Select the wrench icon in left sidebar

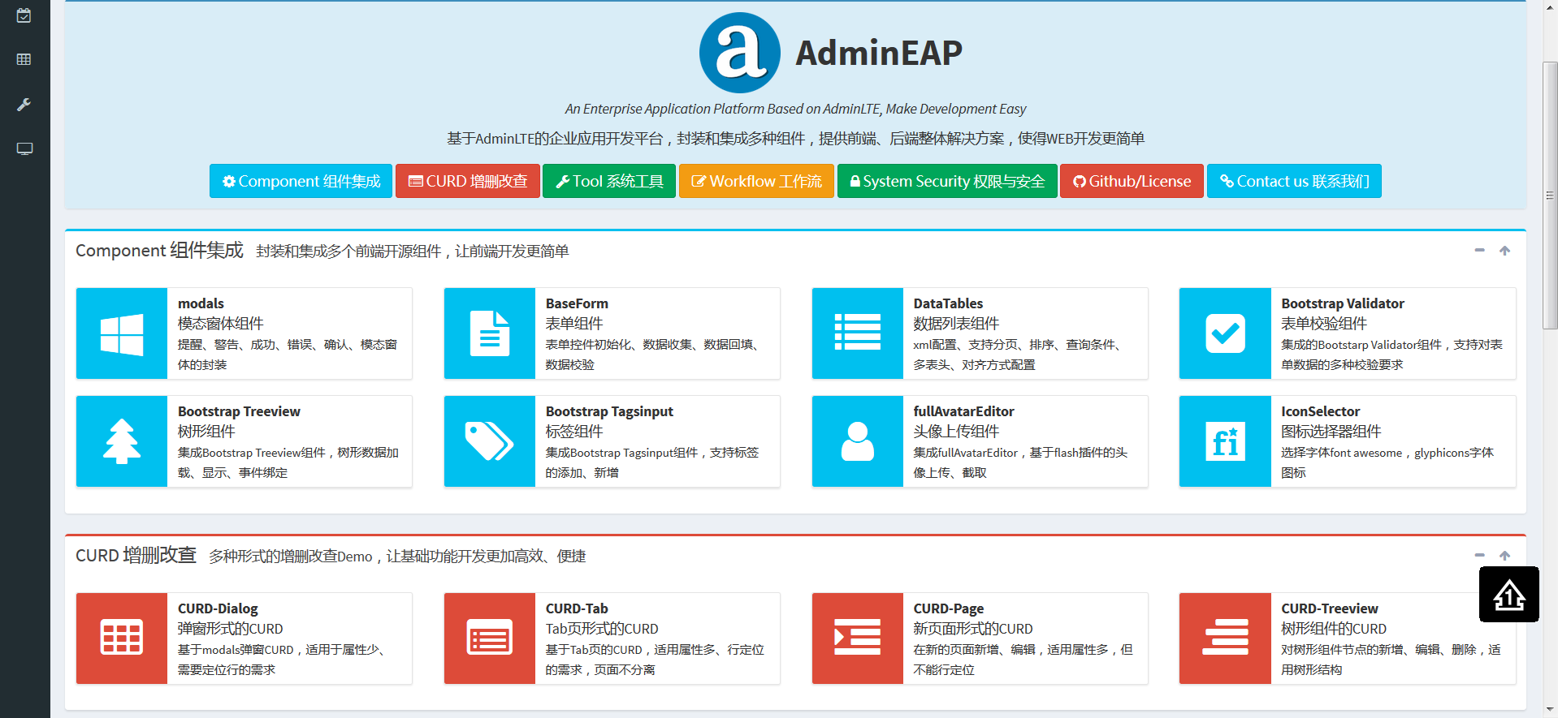pos(24,105)
